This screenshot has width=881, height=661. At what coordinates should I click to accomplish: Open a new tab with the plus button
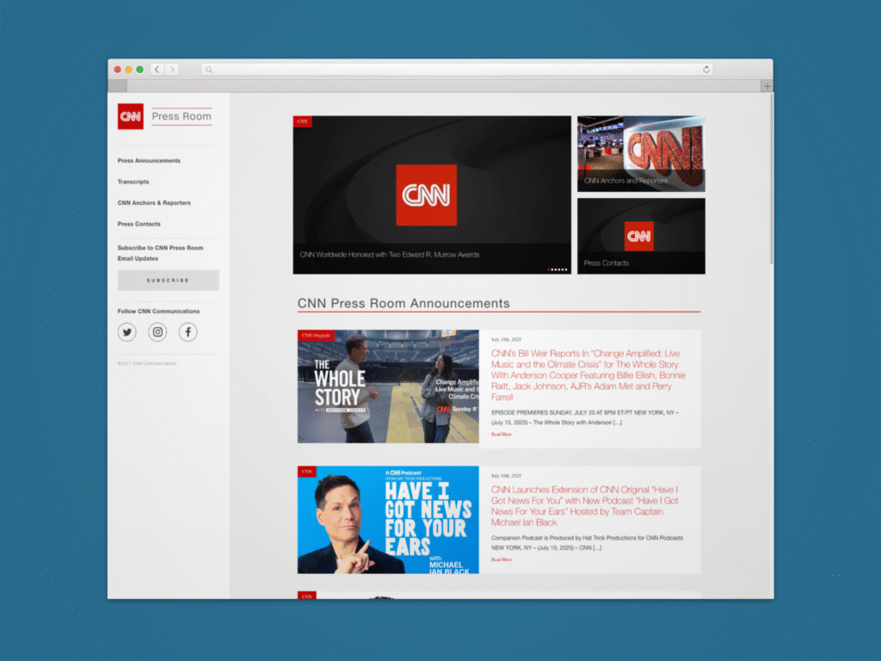[x=767, y=87]
